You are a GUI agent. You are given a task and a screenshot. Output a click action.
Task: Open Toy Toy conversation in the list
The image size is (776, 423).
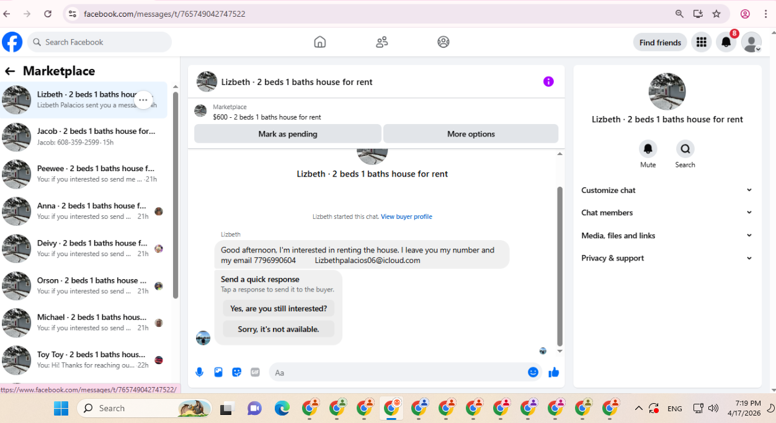(x=84, y=360)
